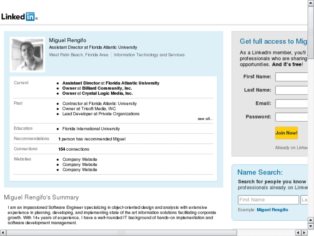Focus the Password input field

pos(292,117)
